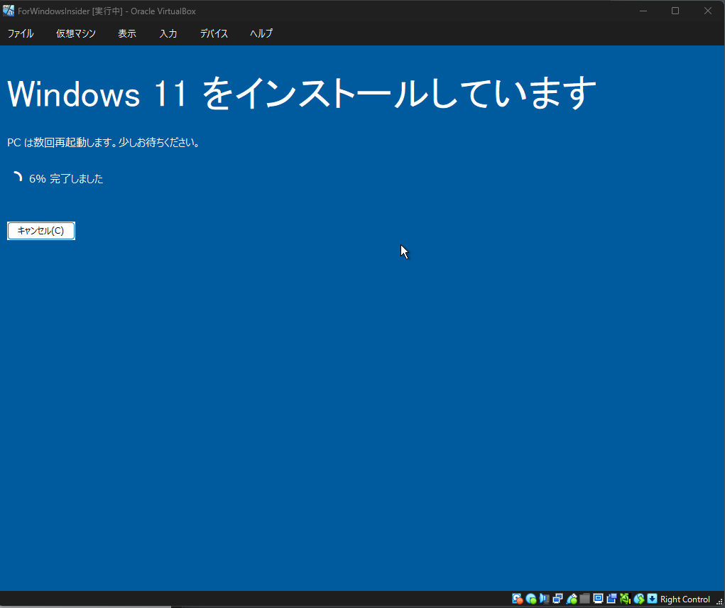Click the Windows 11 をインストールしています heading
This screenshot has width=725, height=608.
coord(302,93)
